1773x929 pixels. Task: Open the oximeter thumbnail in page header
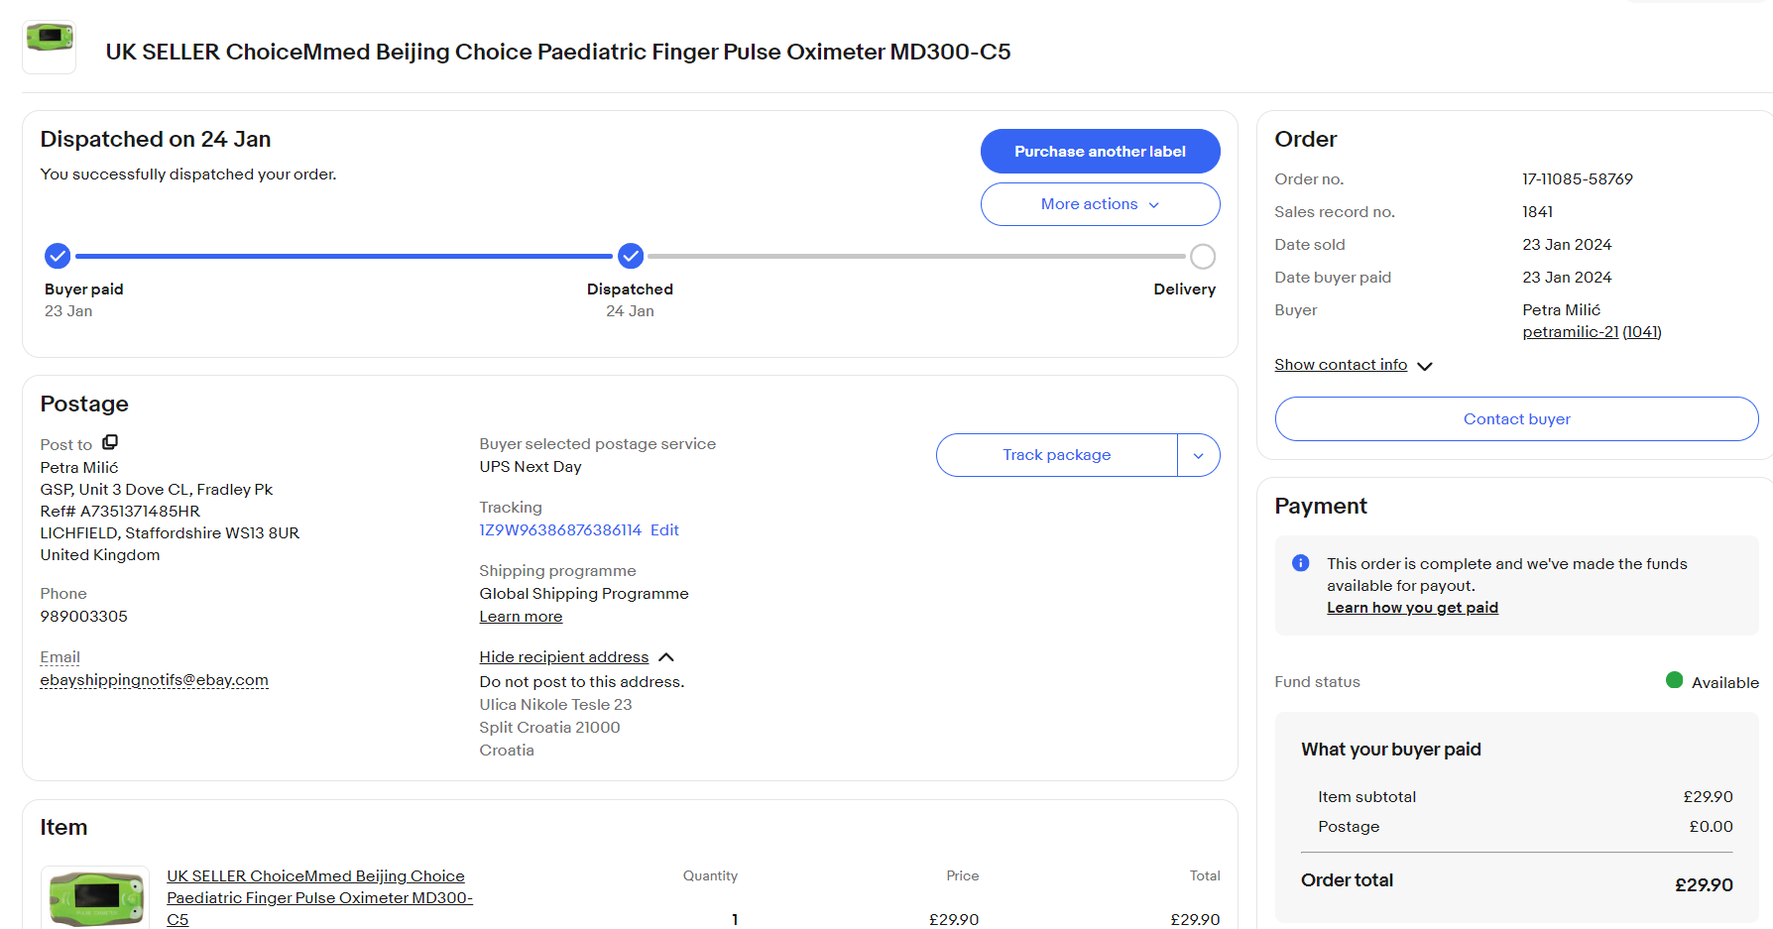[50, 40]
